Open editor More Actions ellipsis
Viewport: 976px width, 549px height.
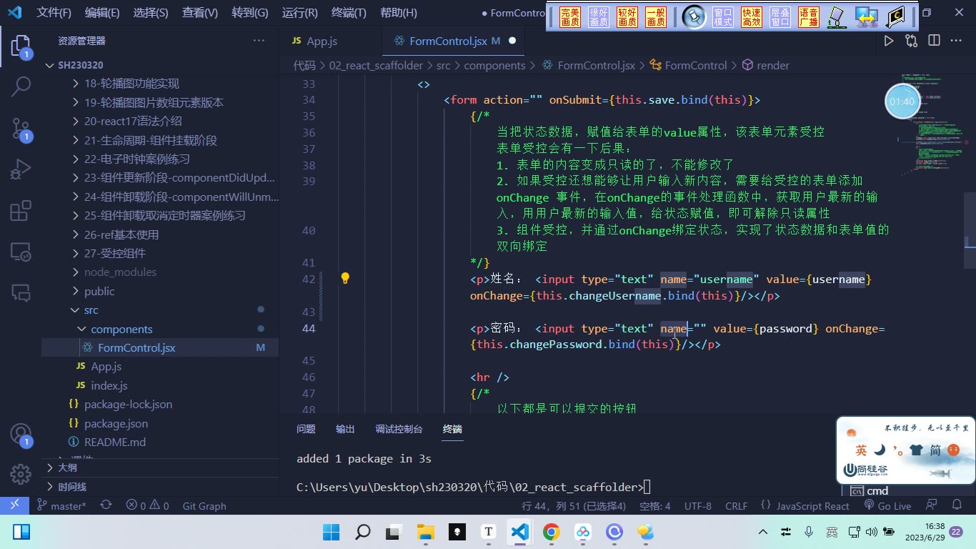click(x=956, y=41)
